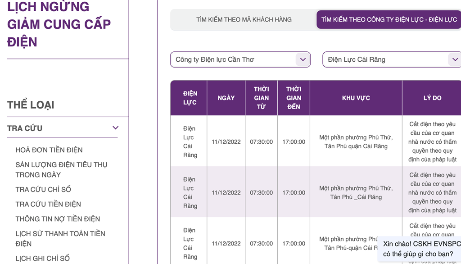Click the TRA CỨU category heading
461x264 pixels.
pos(25,128)
